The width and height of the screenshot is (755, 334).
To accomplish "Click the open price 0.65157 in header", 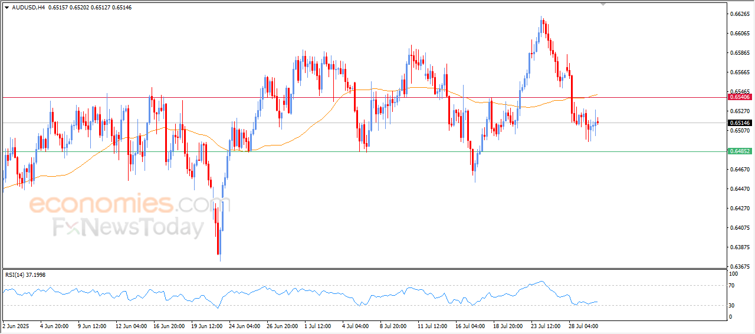I will (58, 8).
